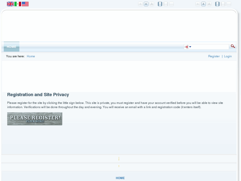This screenshot has width=241, height=181.
Task: Set fluid page width in the right icon group
Action: 229,4
